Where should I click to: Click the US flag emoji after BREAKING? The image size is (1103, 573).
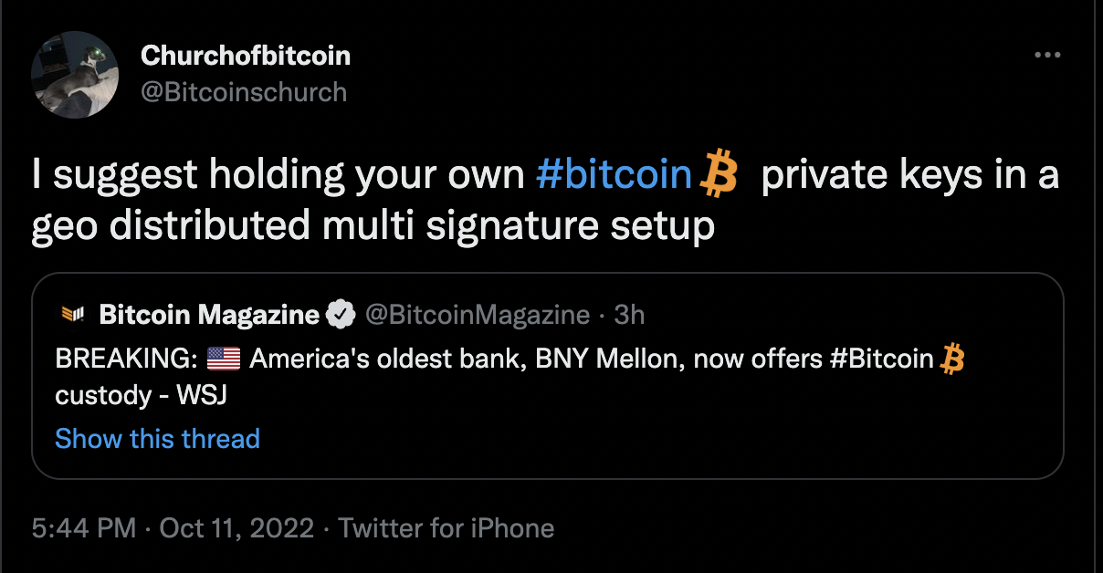(x=224, y=359)
